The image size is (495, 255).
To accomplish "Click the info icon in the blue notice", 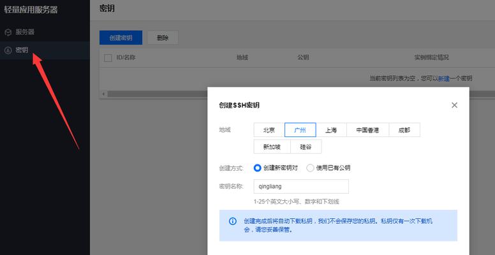I will click(x=232, y=221).
